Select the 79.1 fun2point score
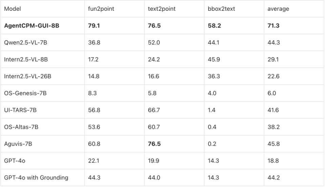 pyautogui.click(x=94, y=26)
